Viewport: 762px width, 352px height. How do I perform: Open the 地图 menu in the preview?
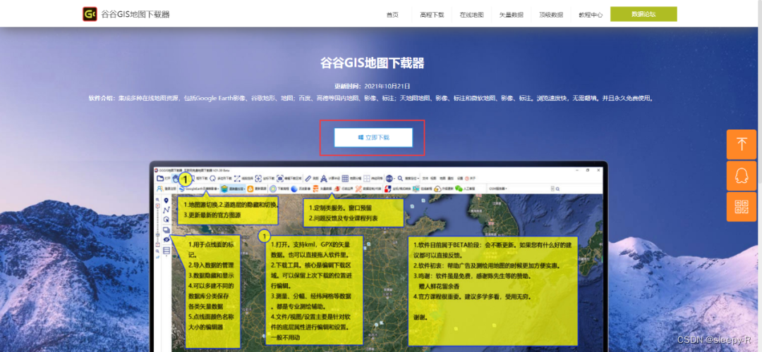(x=442, y=178)
